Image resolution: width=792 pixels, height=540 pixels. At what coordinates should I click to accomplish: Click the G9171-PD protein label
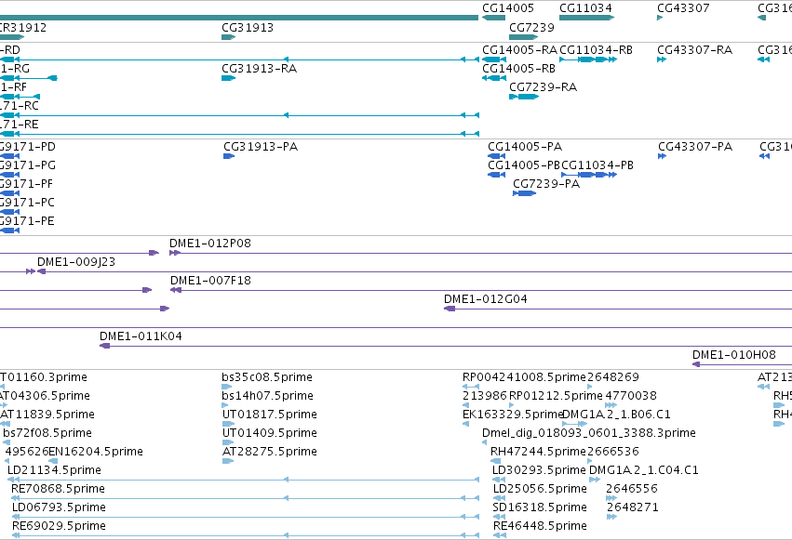coord(27,147)
